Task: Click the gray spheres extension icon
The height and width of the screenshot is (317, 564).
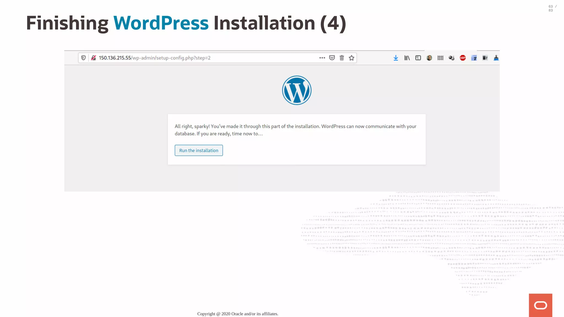Action: tap(451, 58)
